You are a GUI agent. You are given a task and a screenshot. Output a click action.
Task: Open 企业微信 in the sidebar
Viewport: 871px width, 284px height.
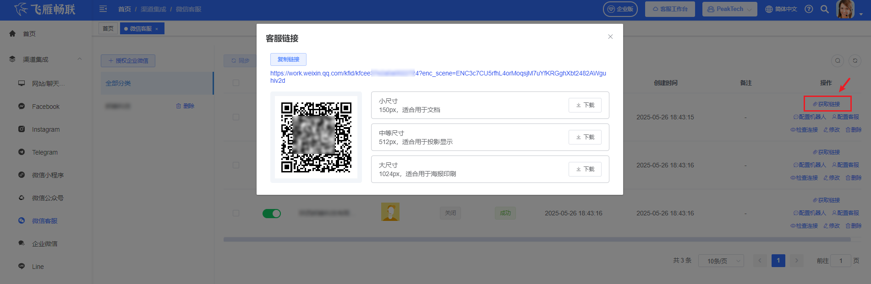[44, 244]
